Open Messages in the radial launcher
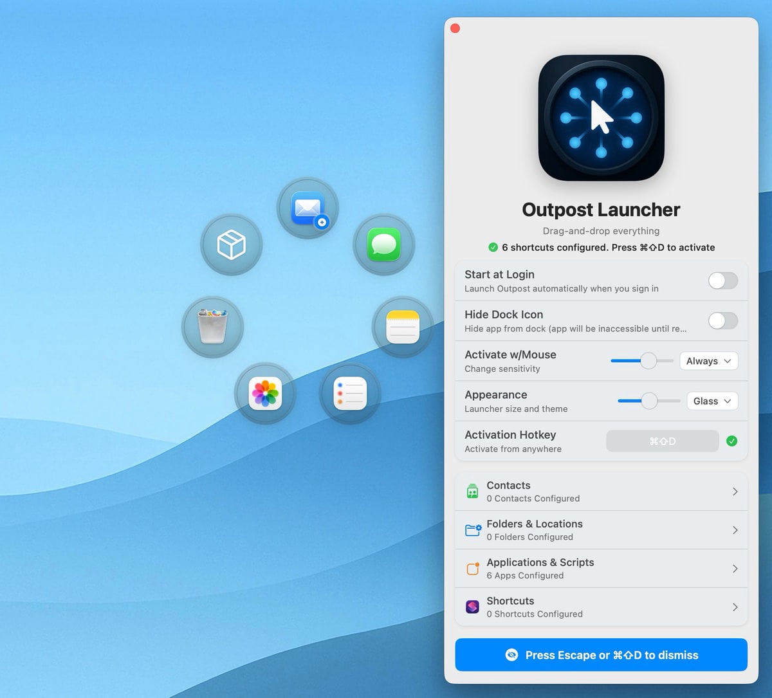Image resolution: width=772 pixels, height=698 pixels. pyautogui.click(x=384, y=245)
